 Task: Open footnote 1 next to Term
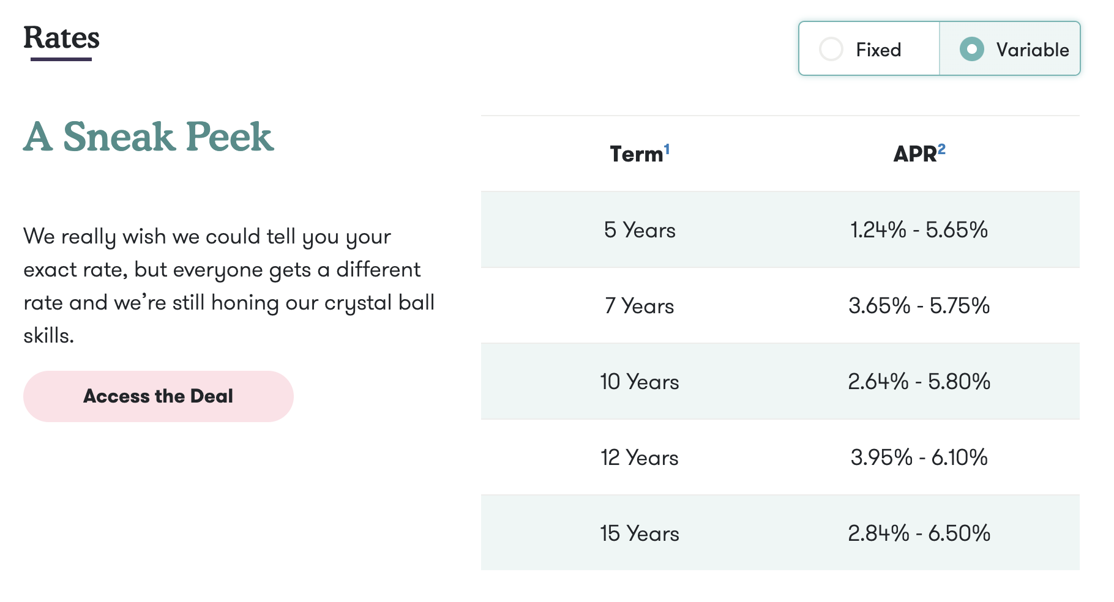[667, 149]
